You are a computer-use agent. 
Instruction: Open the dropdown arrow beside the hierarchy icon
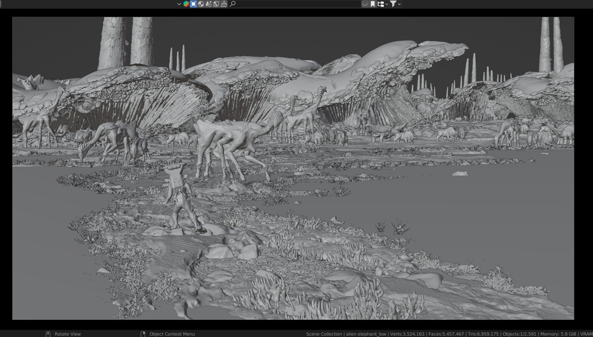pyautogui.click(x=387, y=4)
